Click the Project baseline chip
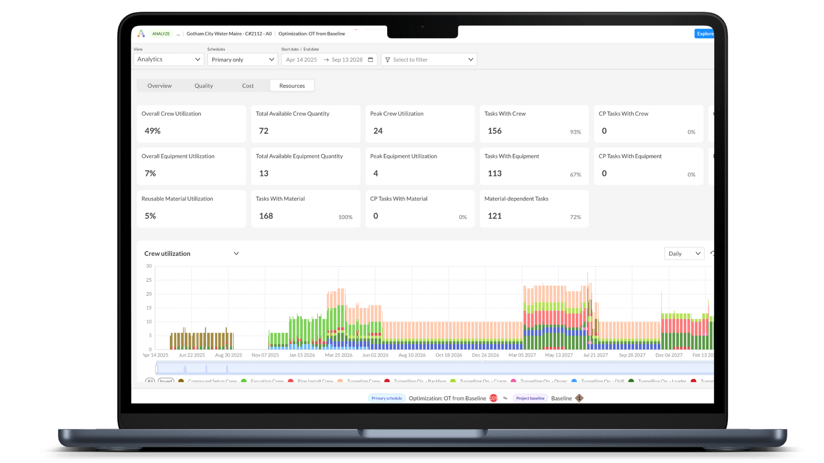This screenshot has height=463, width=824. pos(530,398)
